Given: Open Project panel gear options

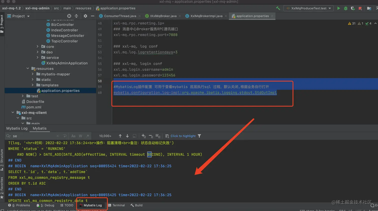Looking at the screenshot, I should (85, 16).
